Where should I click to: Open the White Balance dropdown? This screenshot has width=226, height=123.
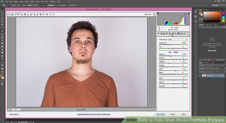pyautogui.click(x=178, y=40)
